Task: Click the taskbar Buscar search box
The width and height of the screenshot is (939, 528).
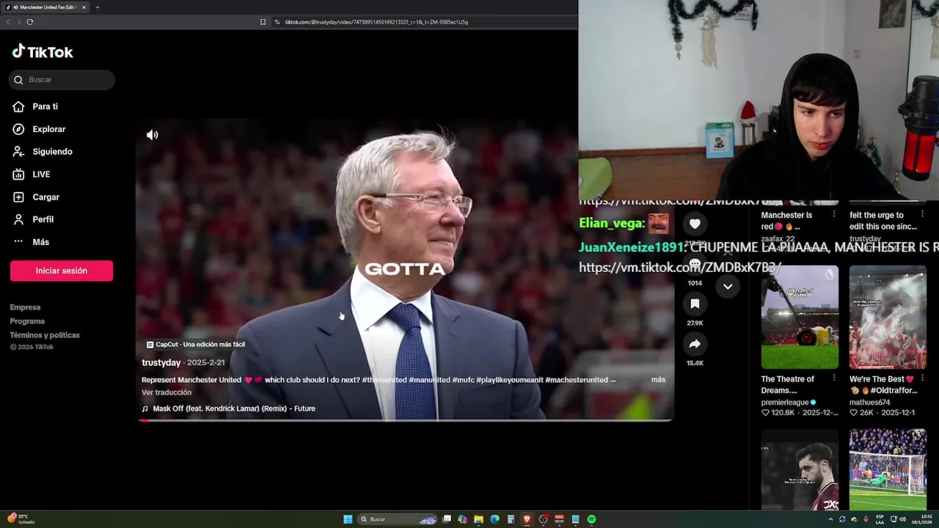Action: point(398,519)
